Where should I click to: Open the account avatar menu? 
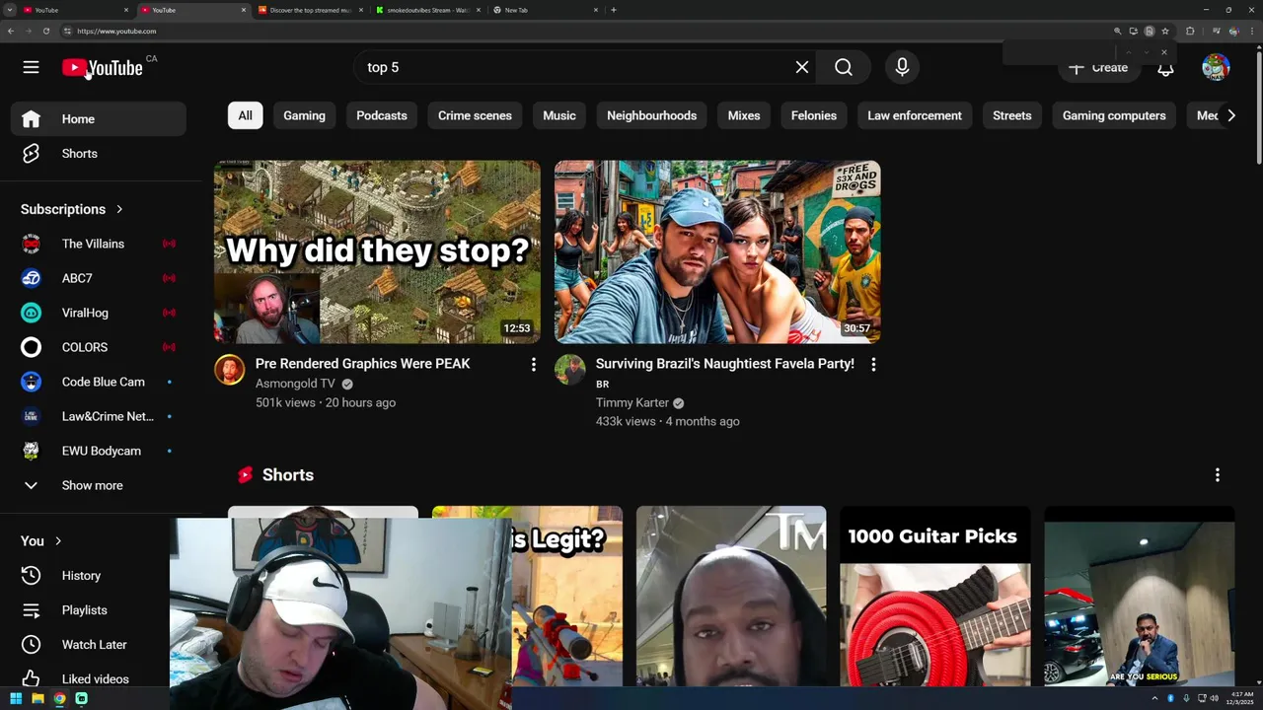[x=1216, y=67]
